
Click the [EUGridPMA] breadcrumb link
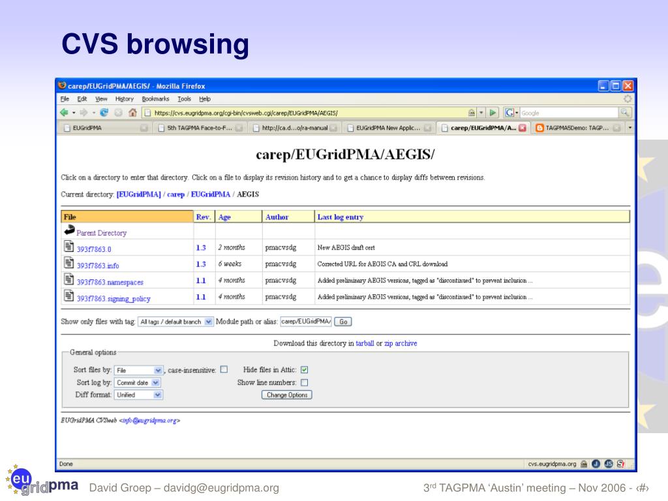138,194
